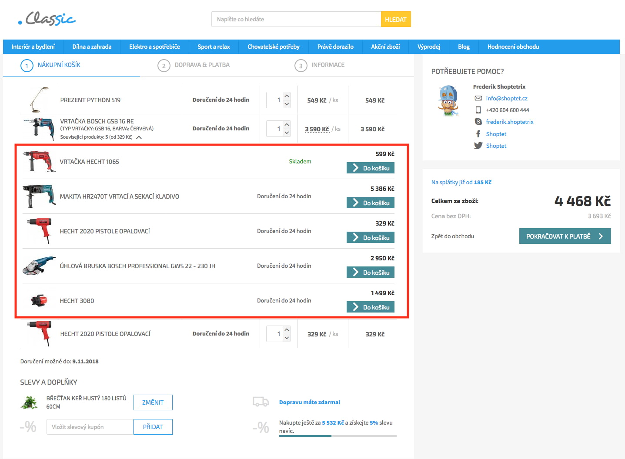Image resolution: width=625 pixels, height=459 pixels.
Task: Increase quantity of Prezent Python 519
Action: 287,96
